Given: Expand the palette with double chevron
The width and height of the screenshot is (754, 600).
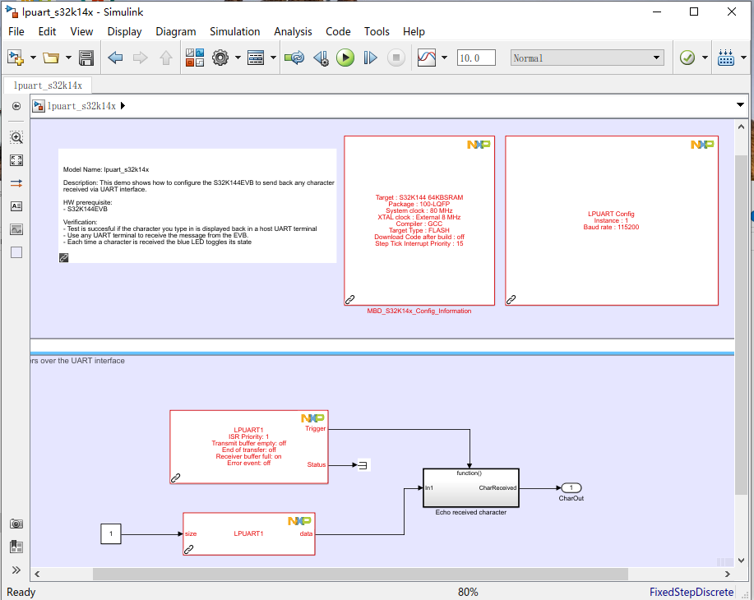Looking at the screenshot, I should [16, 570].
